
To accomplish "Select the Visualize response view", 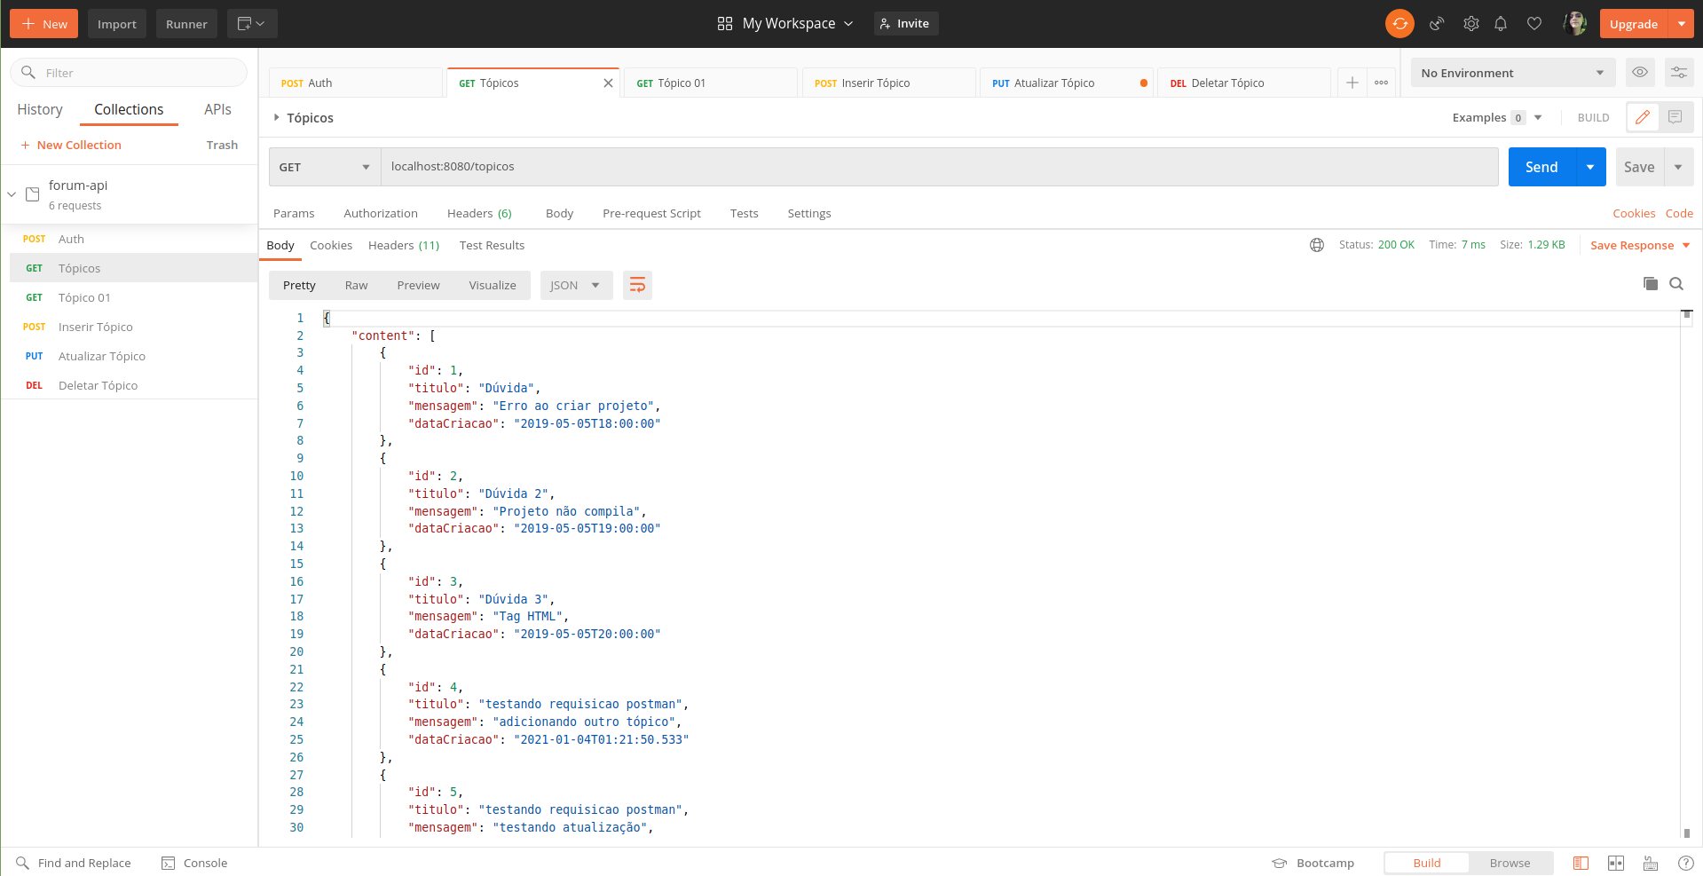I will click(493, 285).
